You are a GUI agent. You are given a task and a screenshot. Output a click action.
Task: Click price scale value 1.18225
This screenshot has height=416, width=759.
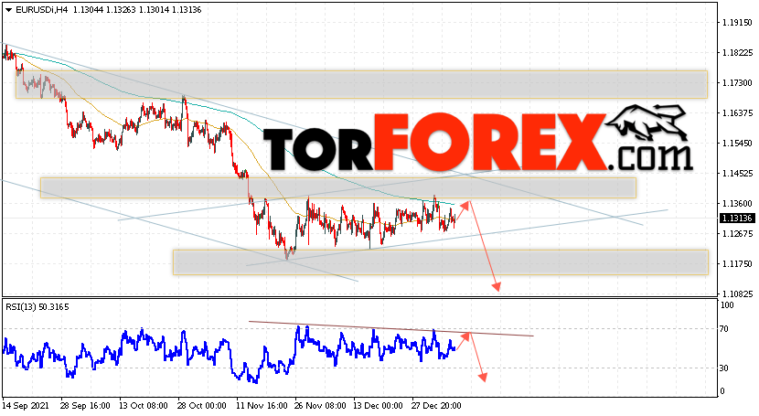[737, 53]
